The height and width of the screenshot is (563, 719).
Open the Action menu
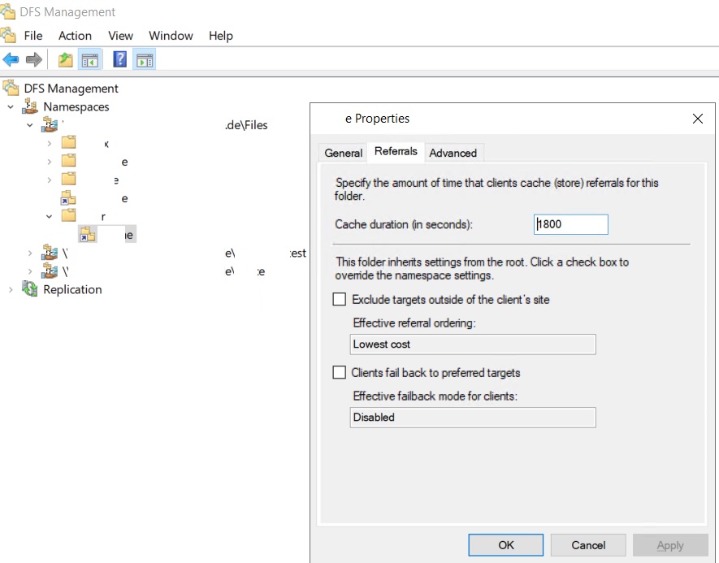(x=75, y=36)
